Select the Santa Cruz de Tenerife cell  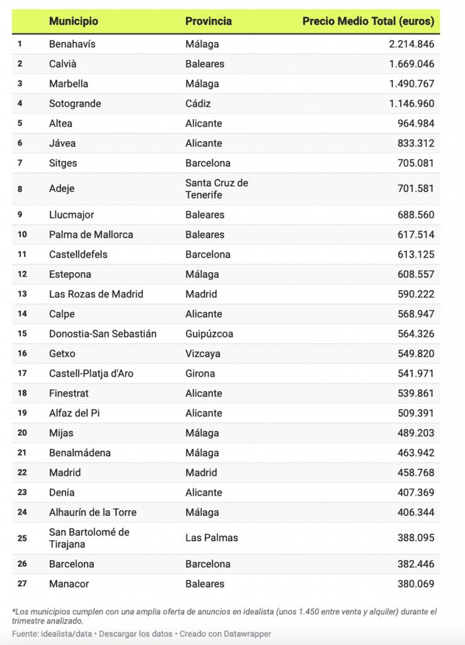click(217, 188)
